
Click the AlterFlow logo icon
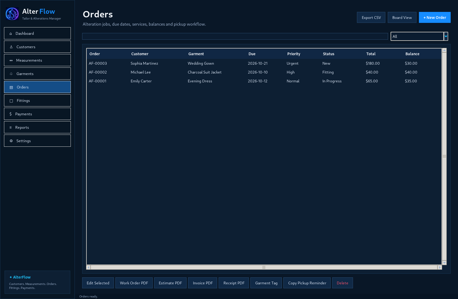click(x=12, y=14)
